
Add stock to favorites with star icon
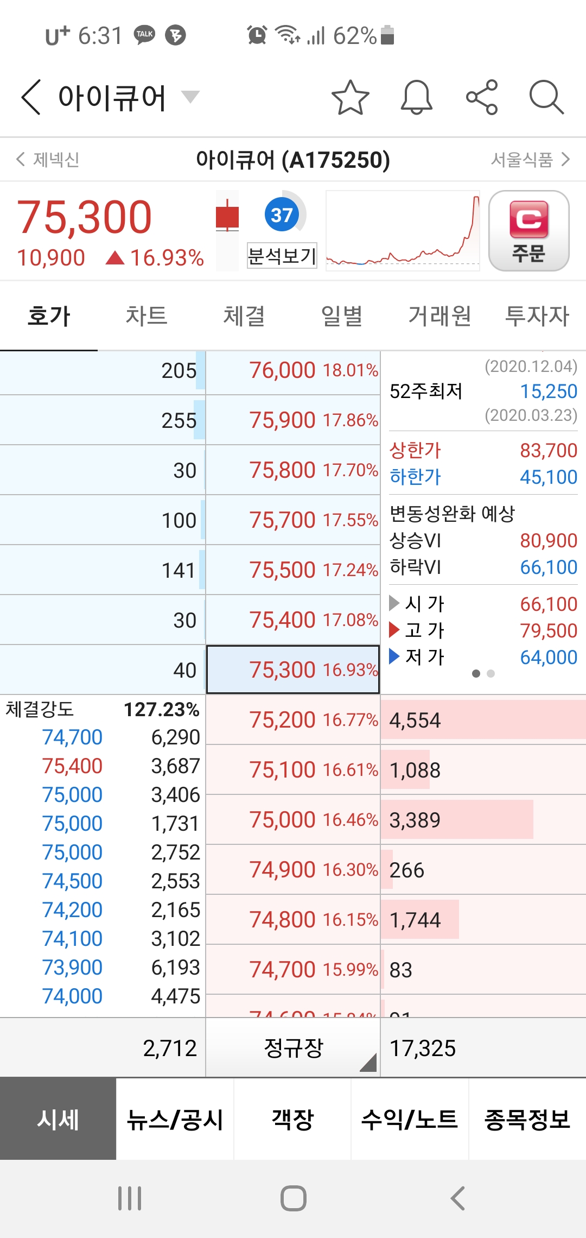[351, 98]
